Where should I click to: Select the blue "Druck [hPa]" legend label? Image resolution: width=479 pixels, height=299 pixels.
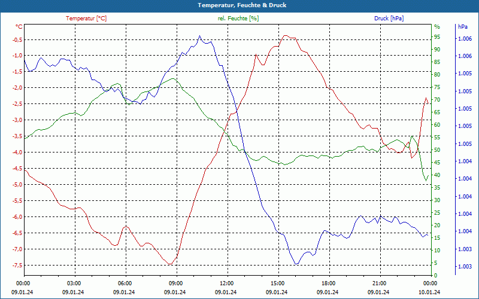389,19
